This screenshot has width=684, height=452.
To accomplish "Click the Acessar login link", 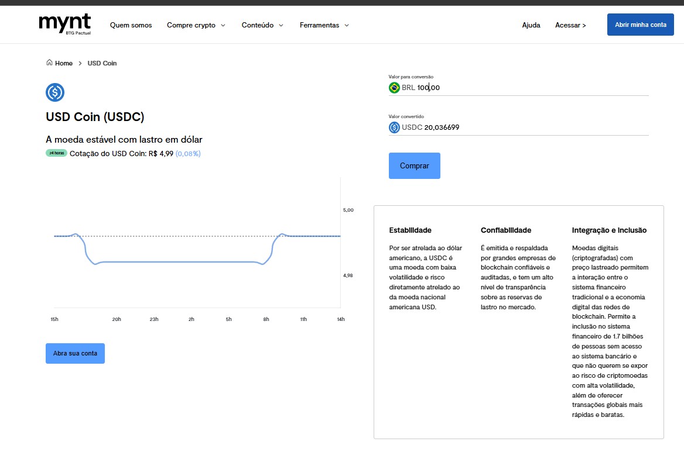I will point(570,25).
